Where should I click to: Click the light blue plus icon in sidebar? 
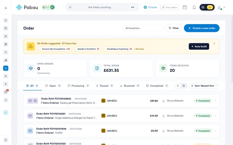pyautogui.click(x=6, y=112)
